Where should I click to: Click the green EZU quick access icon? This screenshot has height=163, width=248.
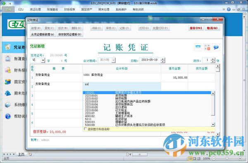4,3
